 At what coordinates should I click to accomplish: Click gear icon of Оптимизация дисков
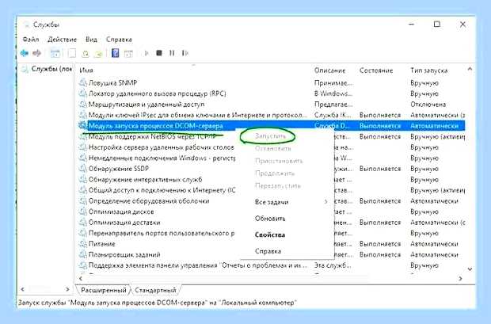[82, 212]
